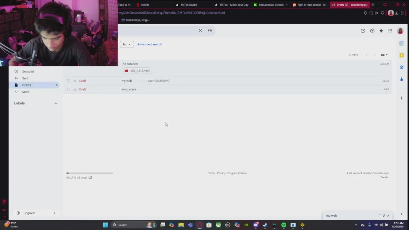Select checkbox for 'jump scare' draft

68,89
